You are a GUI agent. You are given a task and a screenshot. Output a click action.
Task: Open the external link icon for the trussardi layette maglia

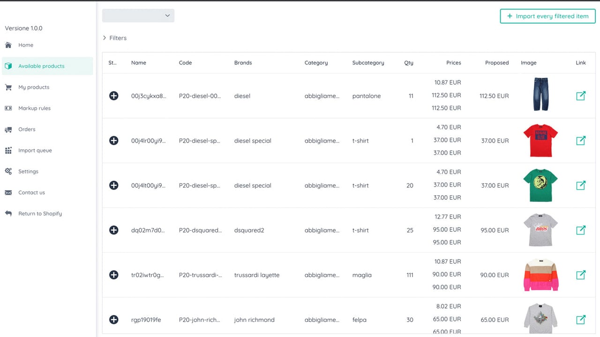581,275
